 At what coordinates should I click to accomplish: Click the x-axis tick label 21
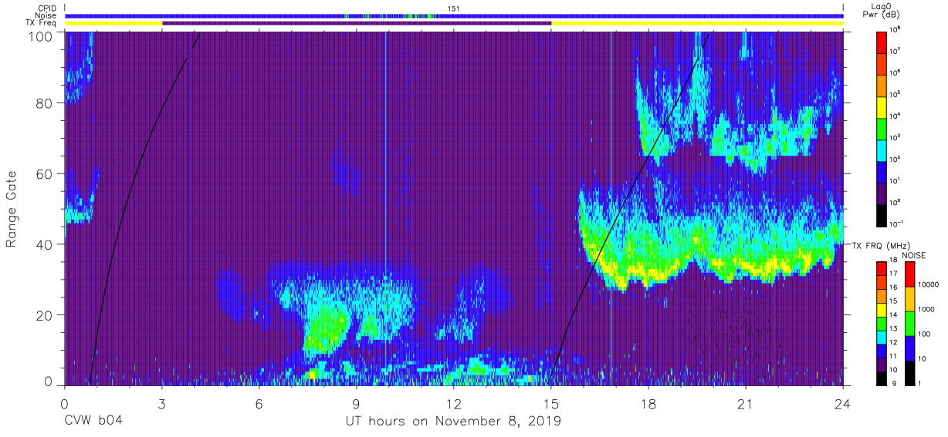(x=746, y=404)
